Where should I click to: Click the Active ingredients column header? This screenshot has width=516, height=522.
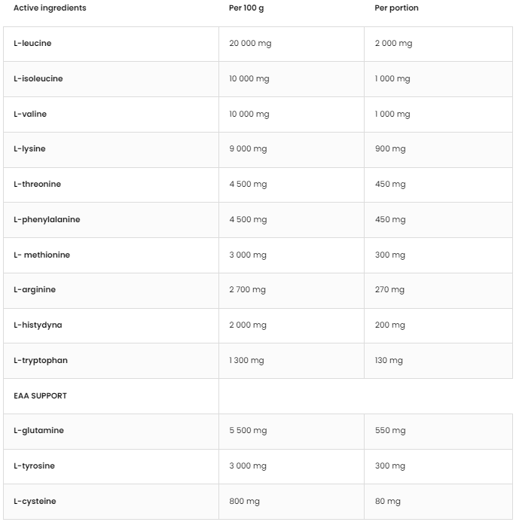click(x=50, y=8)
